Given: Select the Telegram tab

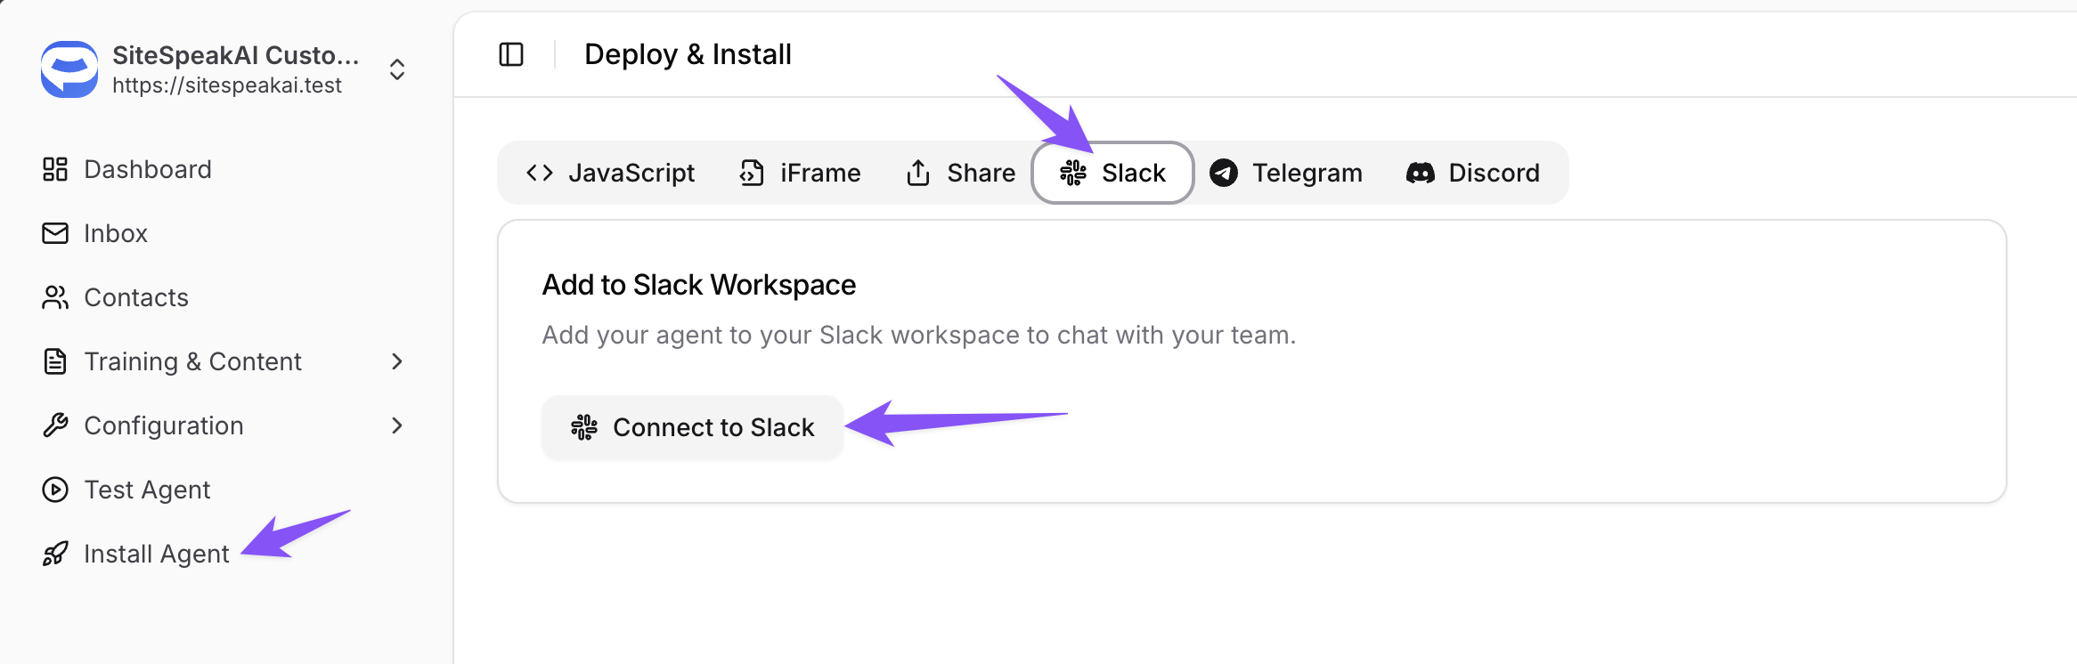Looking at the screenshot, I should pos(1286,173).
